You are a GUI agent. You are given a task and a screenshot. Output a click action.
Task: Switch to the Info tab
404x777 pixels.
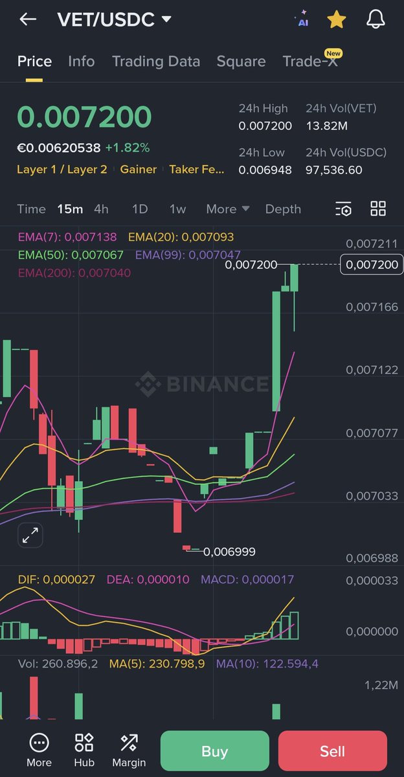click(81, 62)
